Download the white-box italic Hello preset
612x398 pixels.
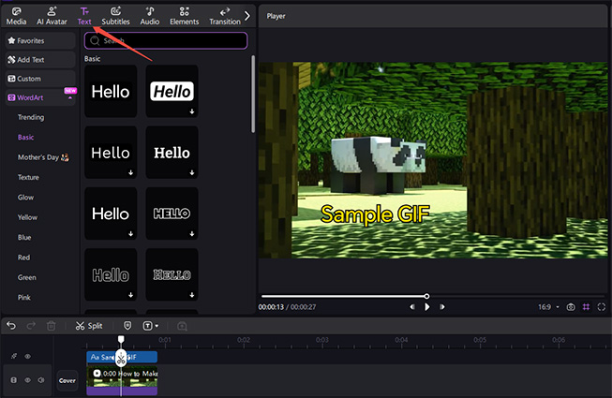tap(192, 111)
